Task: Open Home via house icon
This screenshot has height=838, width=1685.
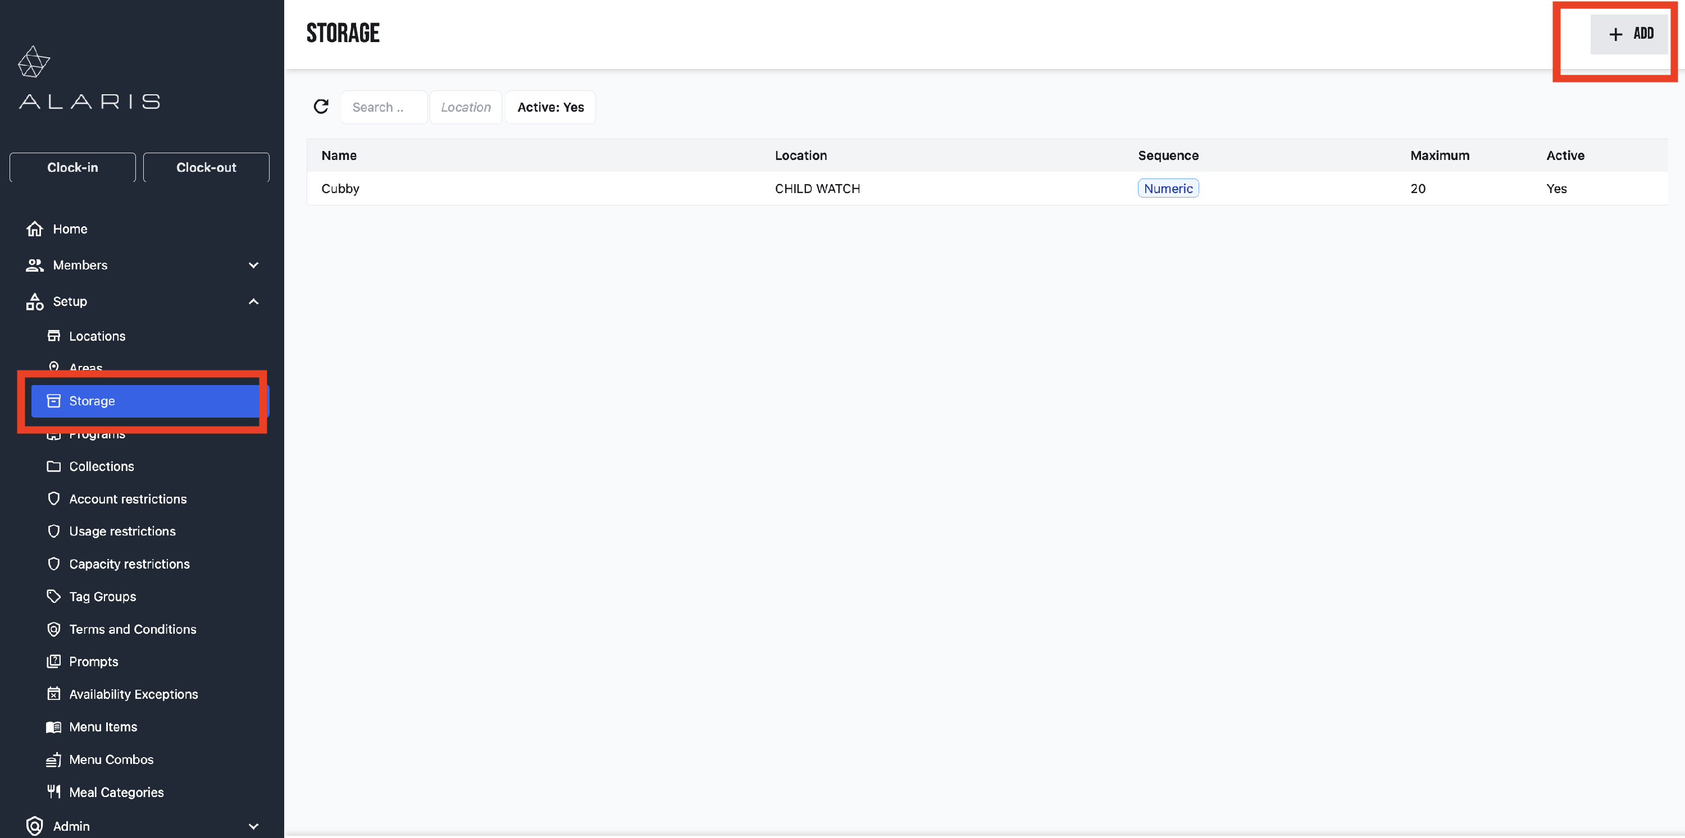Action: (x=35, y=229)
